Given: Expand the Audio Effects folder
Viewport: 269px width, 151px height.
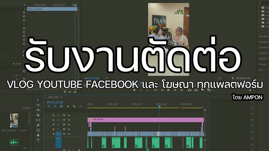Looking at the screenshot, I should pyautogui.click(x=259, y=15).
